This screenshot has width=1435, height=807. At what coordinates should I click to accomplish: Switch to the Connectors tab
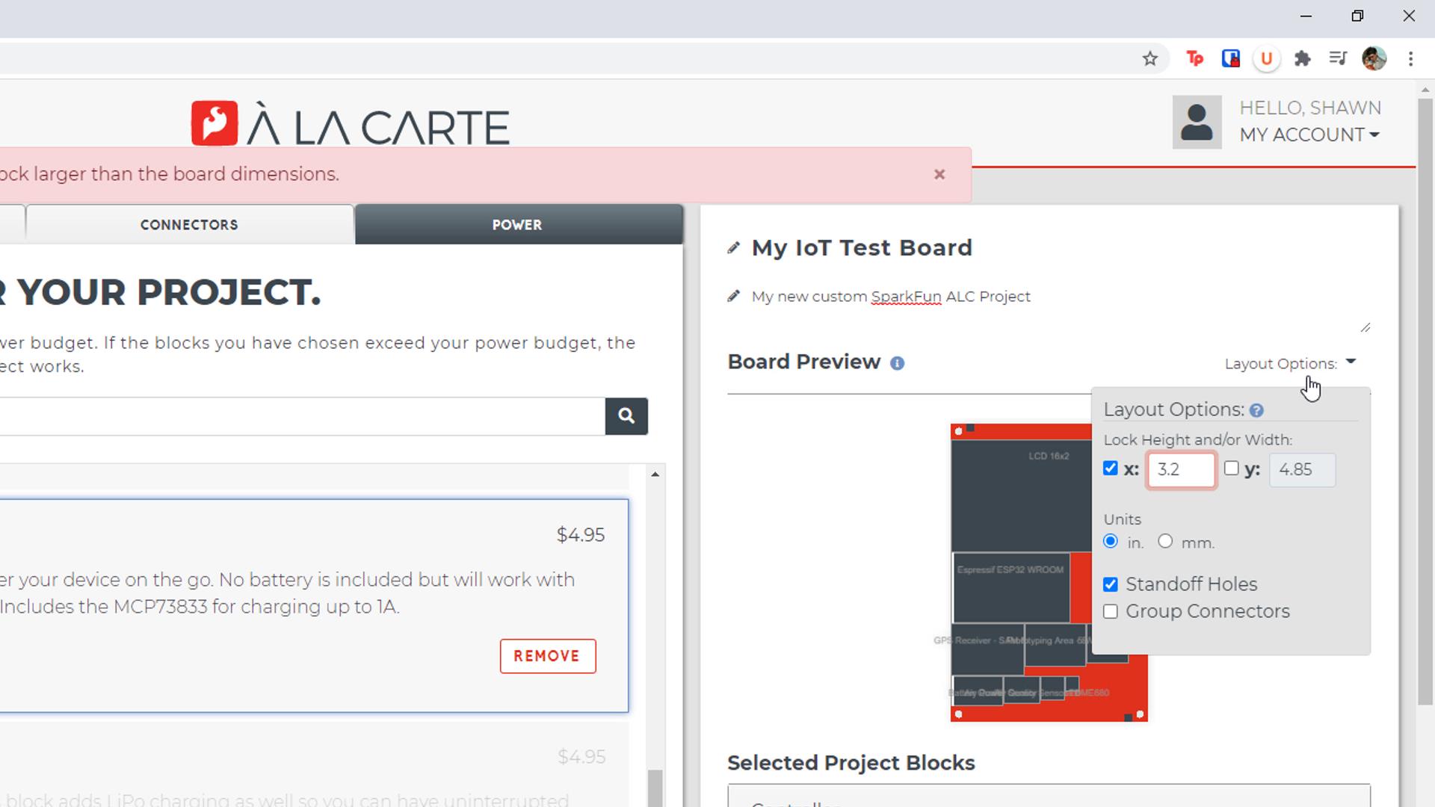tap(189, 225)
